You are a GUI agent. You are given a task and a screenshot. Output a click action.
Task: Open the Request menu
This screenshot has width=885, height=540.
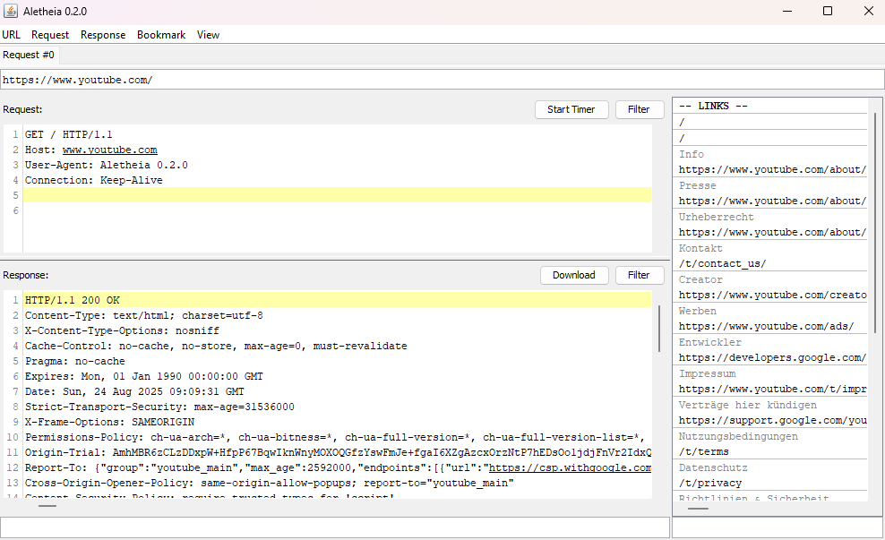[x=50, y=35]
